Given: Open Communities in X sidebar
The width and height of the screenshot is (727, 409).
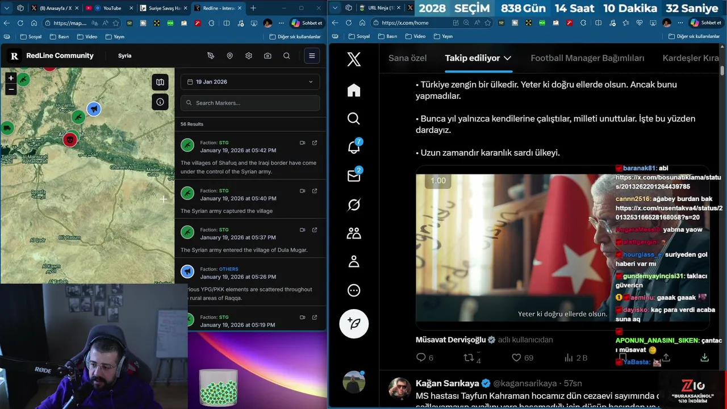Looking at the screenshot, I should [354, 233].
